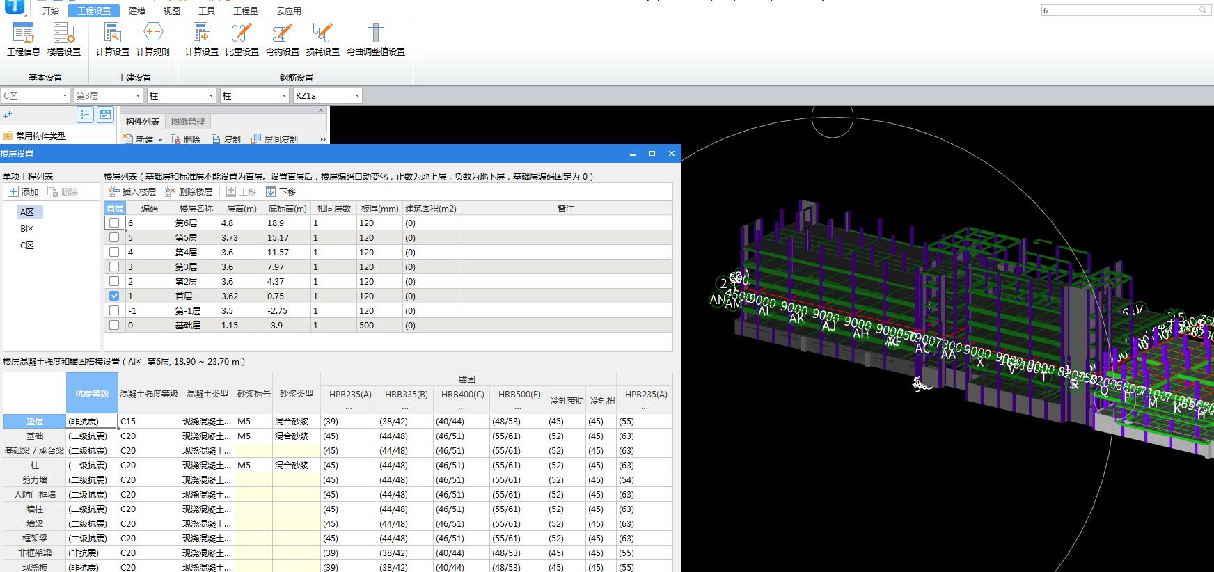This screenshot has height=572, width=1214.
Task: Switch to 构件列表 tab
Action: point(143,121)
